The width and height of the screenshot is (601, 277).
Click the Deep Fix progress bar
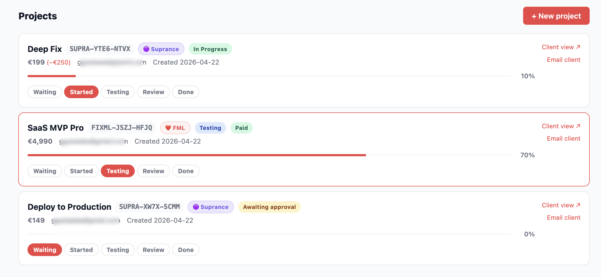[x=269, y=76]
